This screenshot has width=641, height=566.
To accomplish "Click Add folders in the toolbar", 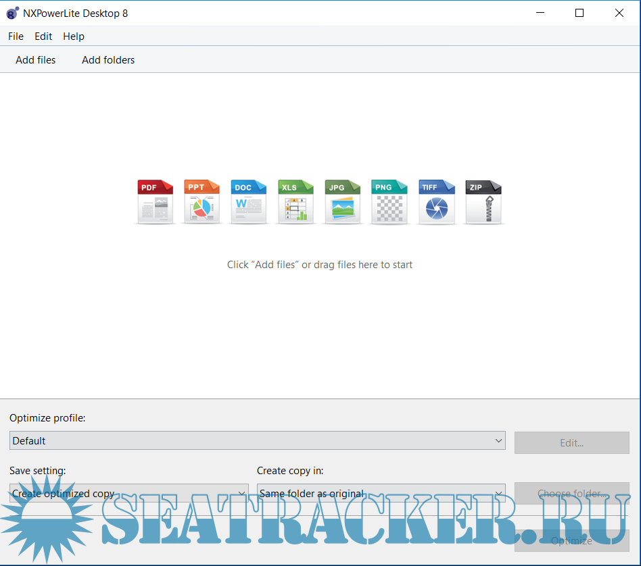I will coord(108,60).
